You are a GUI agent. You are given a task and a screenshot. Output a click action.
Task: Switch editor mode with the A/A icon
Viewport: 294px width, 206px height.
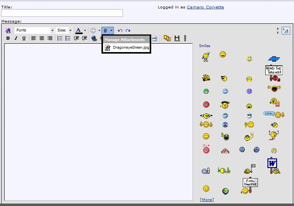[286, 31]
